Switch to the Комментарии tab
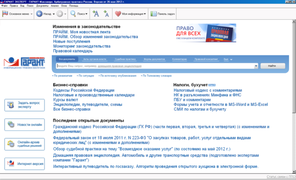 (179, 59)
